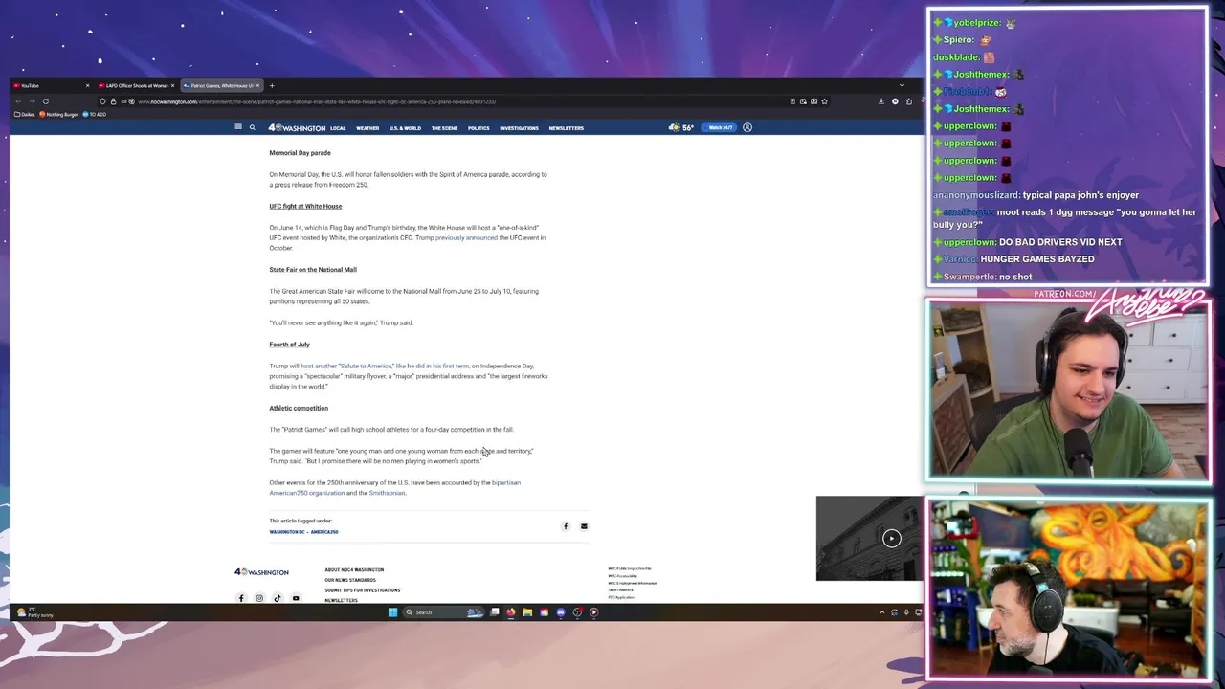Viewport: 1225px width, 689px height.
Task: Open the Dailies bookmarks folder
Action: click(25, 115)
